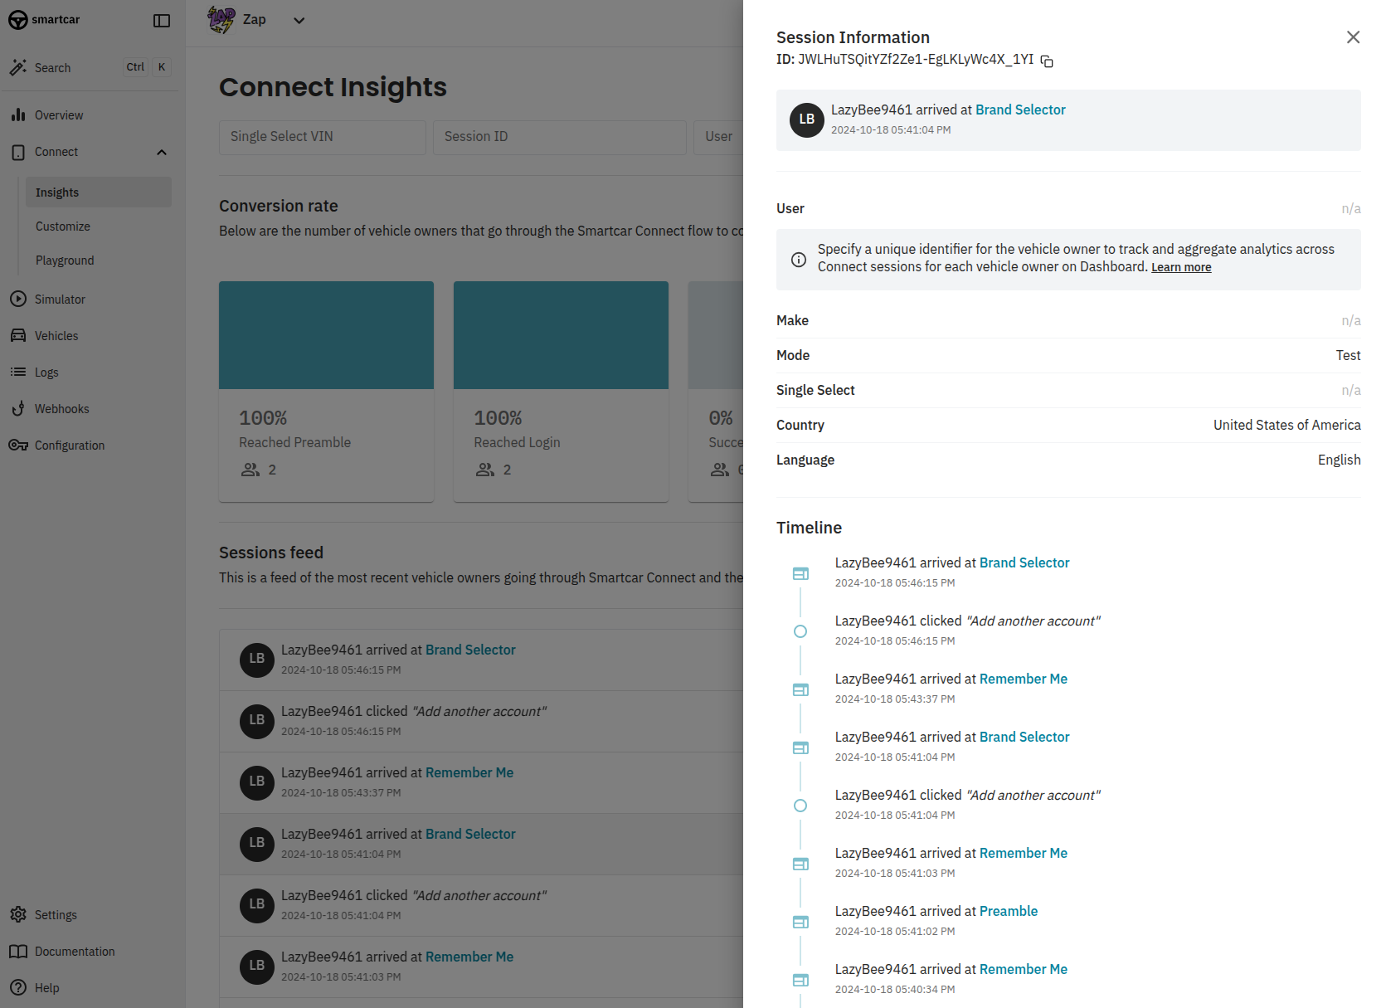Screen dimensions: 1386x1008
Task: Copy the session ID to clipboard
Action: pyautogui.click(x=1047, y=61)
